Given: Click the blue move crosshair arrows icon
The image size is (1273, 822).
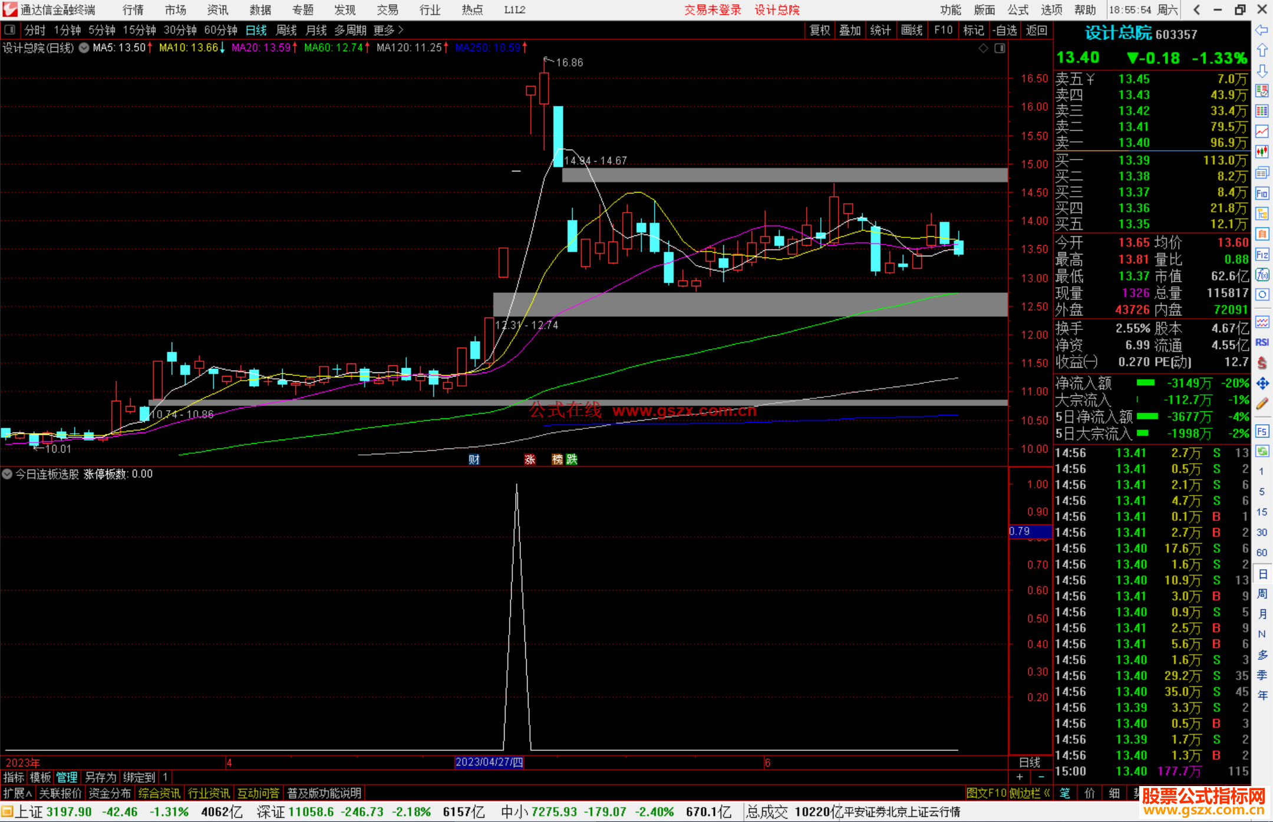Looking at the screenshot, I should (1262, 384).
